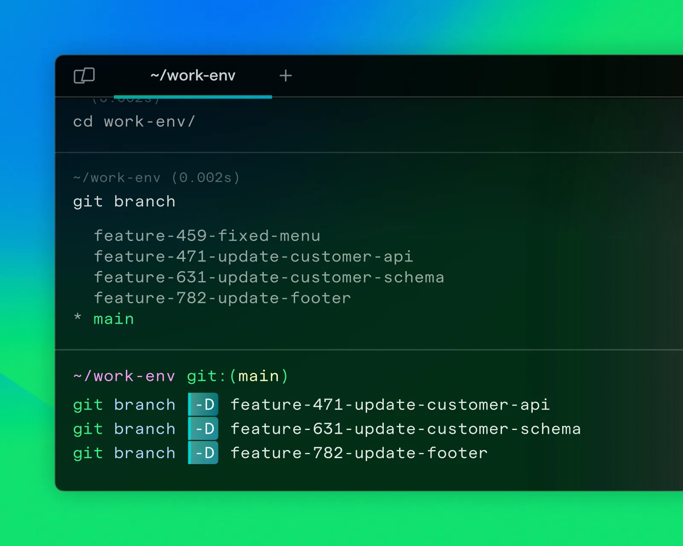Viewport: 683px width, 546px height.
Task: Click the -D flag on first input line
Action: 204,404
